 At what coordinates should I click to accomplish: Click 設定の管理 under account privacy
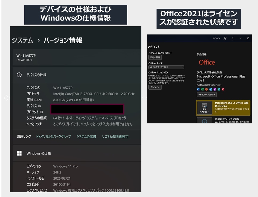point(155,57)
